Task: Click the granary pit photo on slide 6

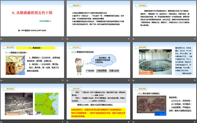Action: coord(155,62)
